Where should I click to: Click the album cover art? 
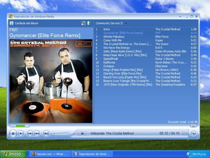51,81
